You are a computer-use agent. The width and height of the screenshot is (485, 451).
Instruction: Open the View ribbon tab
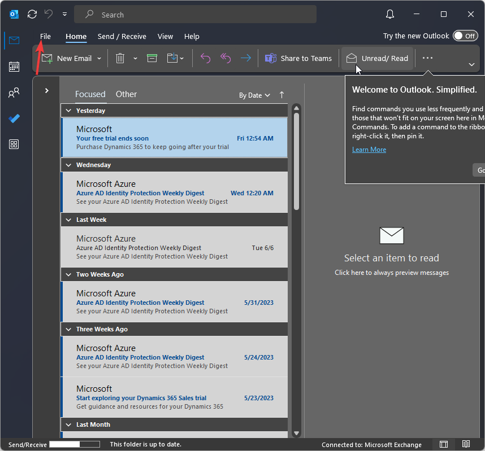pyautogui.click(x=165, y=37)
